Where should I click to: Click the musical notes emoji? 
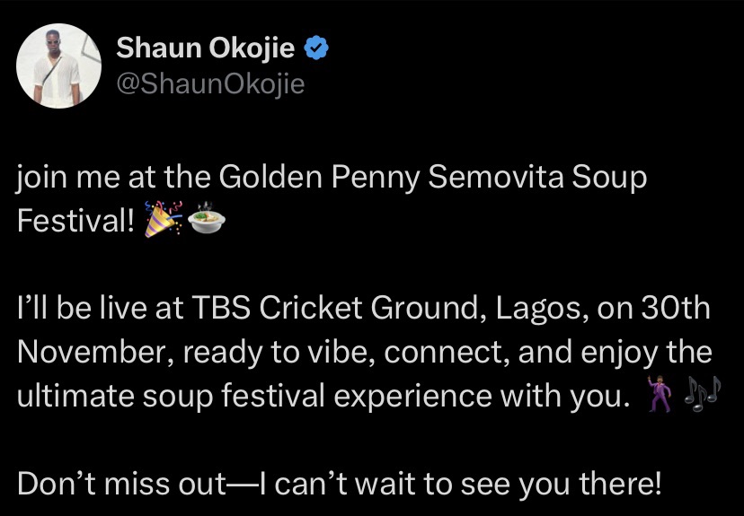(703, 393)
